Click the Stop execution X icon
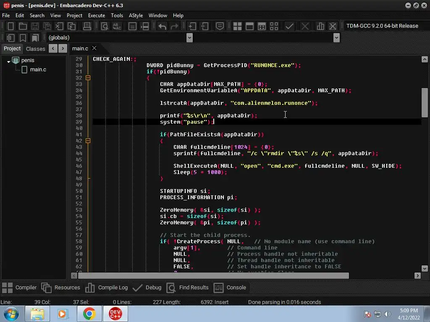Screen dimensions: 430x322 pos(305,26)
